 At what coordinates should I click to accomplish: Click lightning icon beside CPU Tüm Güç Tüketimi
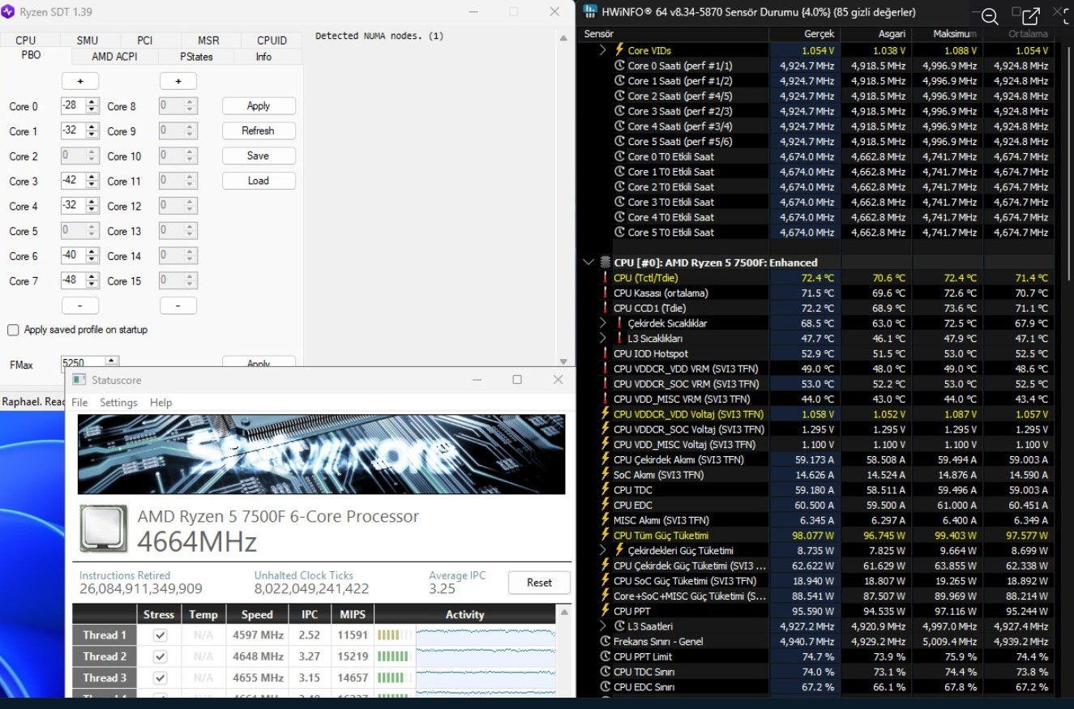[605, 536]
